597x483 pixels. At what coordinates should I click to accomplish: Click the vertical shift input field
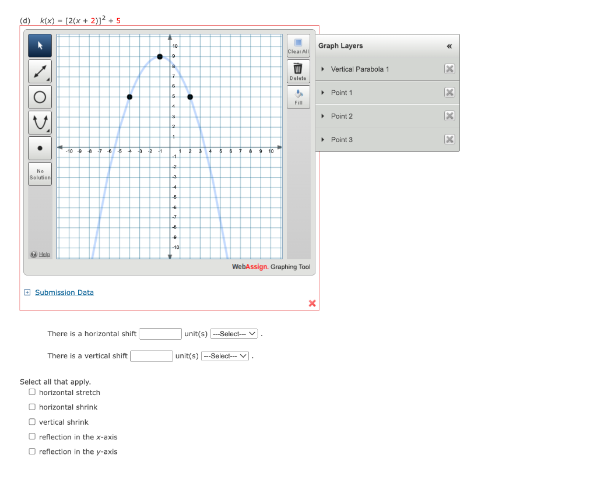coord(152,355)
